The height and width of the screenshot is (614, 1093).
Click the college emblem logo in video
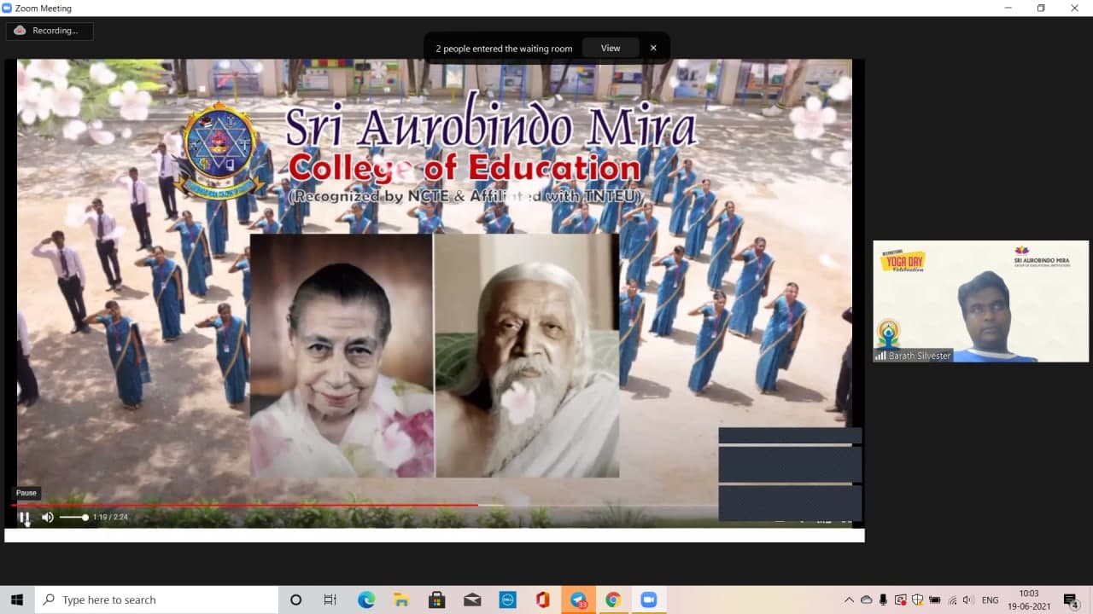click(219, 152)
